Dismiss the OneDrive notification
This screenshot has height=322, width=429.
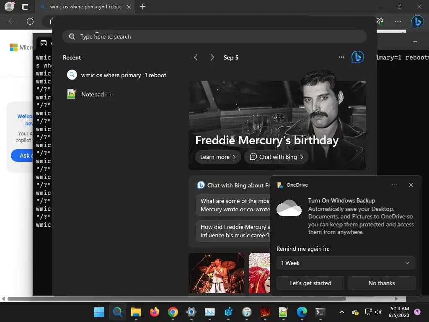point(411,185)
